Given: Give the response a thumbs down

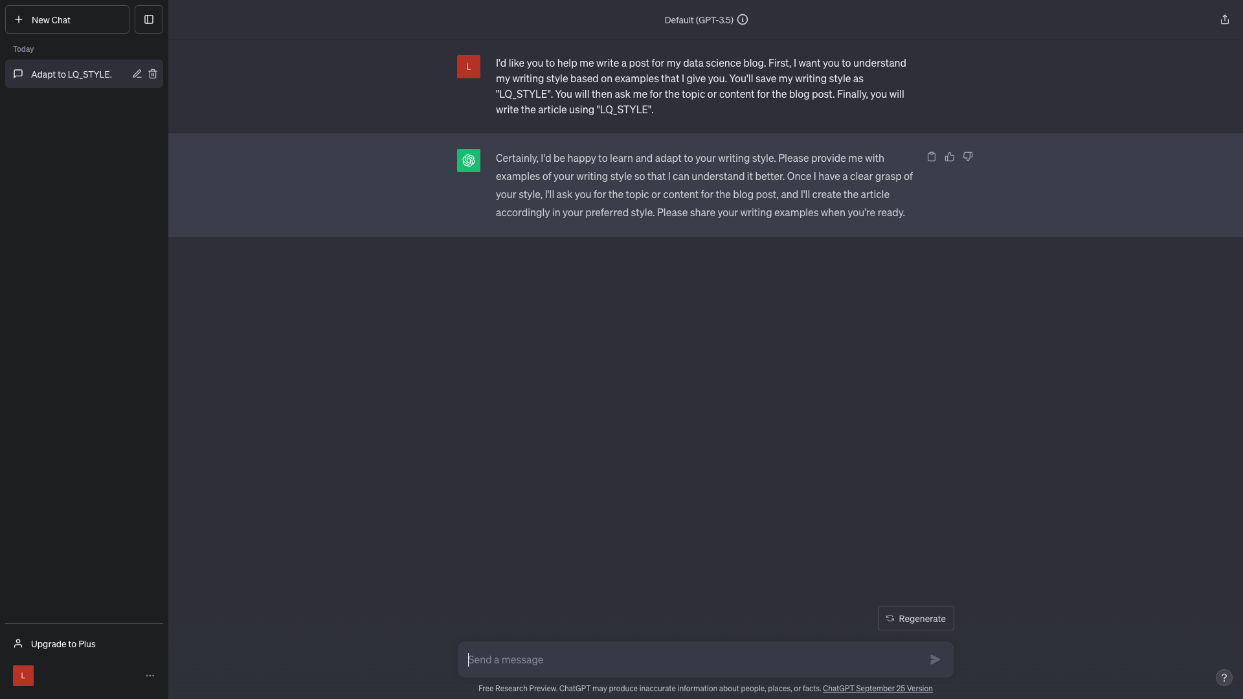Looking at the screenshot, I should (x=967, y=157).
